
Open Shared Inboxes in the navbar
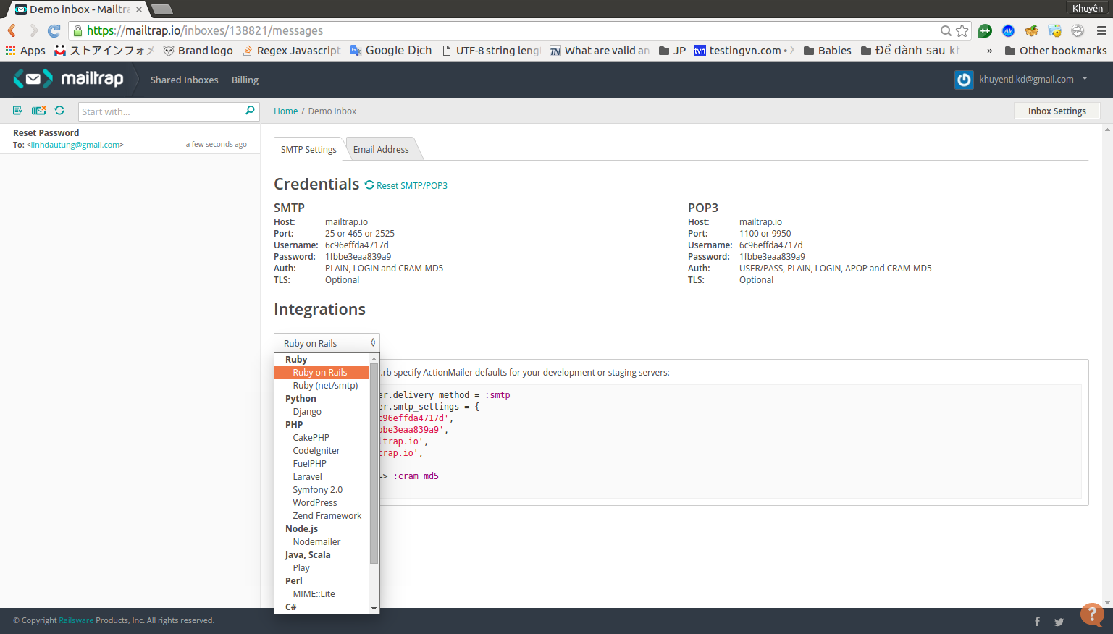tap(184, 80)
